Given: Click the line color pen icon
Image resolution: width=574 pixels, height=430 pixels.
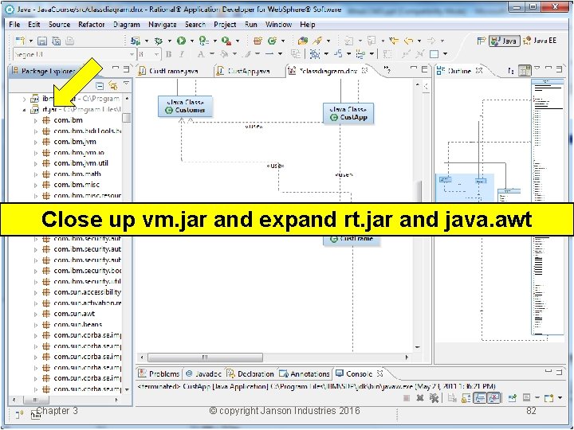Looking at the screenshot, I should 248,54.
